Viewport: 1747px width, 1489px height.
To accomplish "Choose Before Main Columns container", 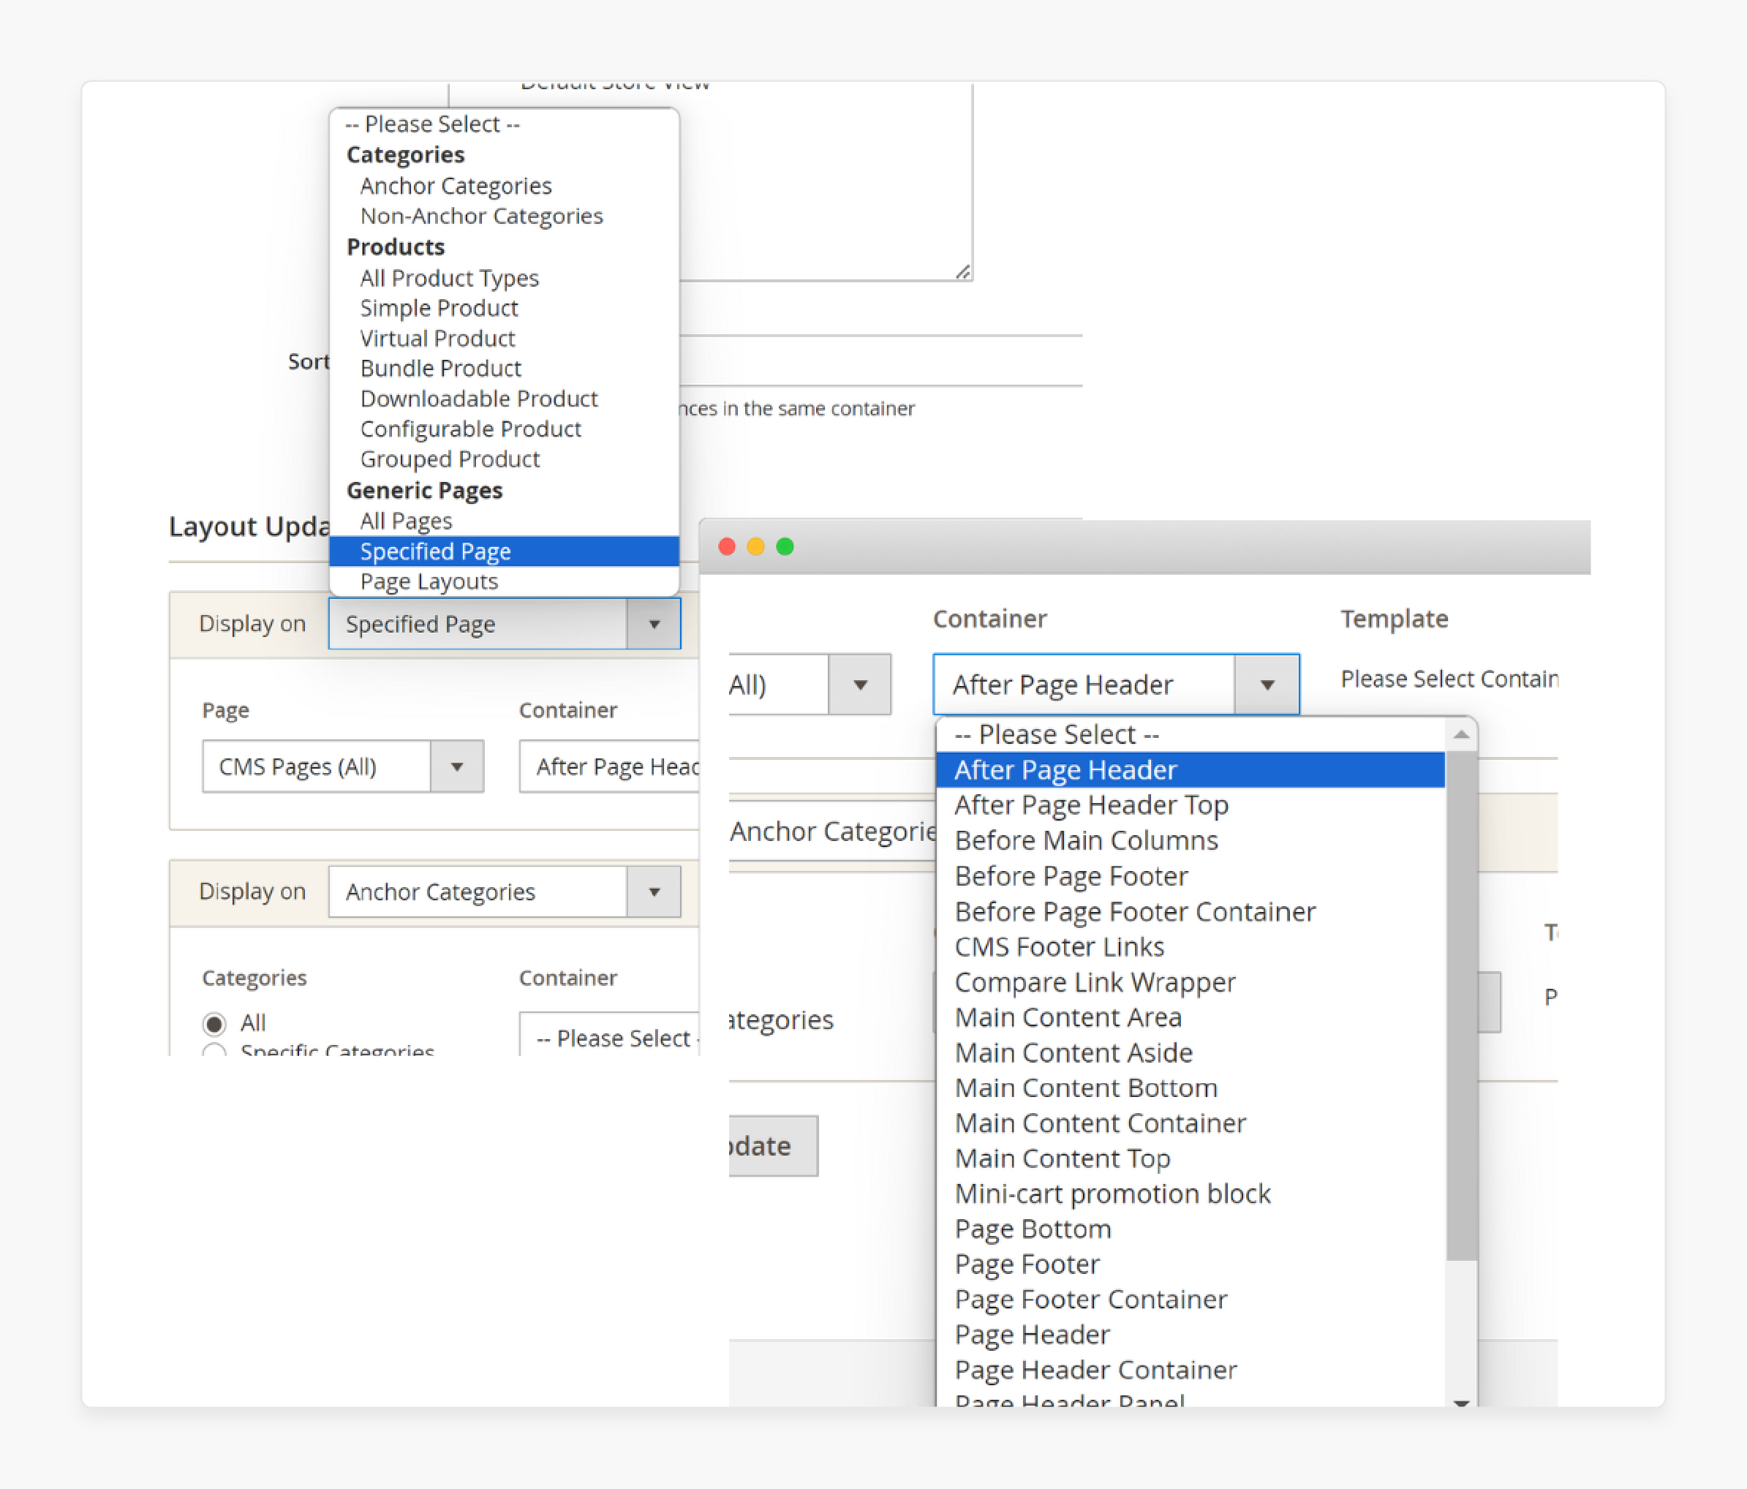I will click(x=1191, y=840).
